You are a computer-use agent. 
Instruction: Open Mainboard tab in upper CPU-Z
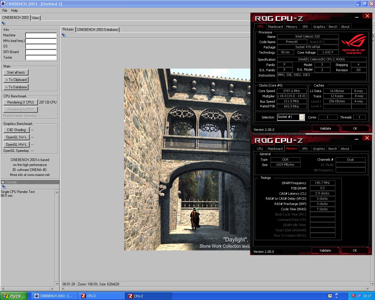[x=275, y=27]
